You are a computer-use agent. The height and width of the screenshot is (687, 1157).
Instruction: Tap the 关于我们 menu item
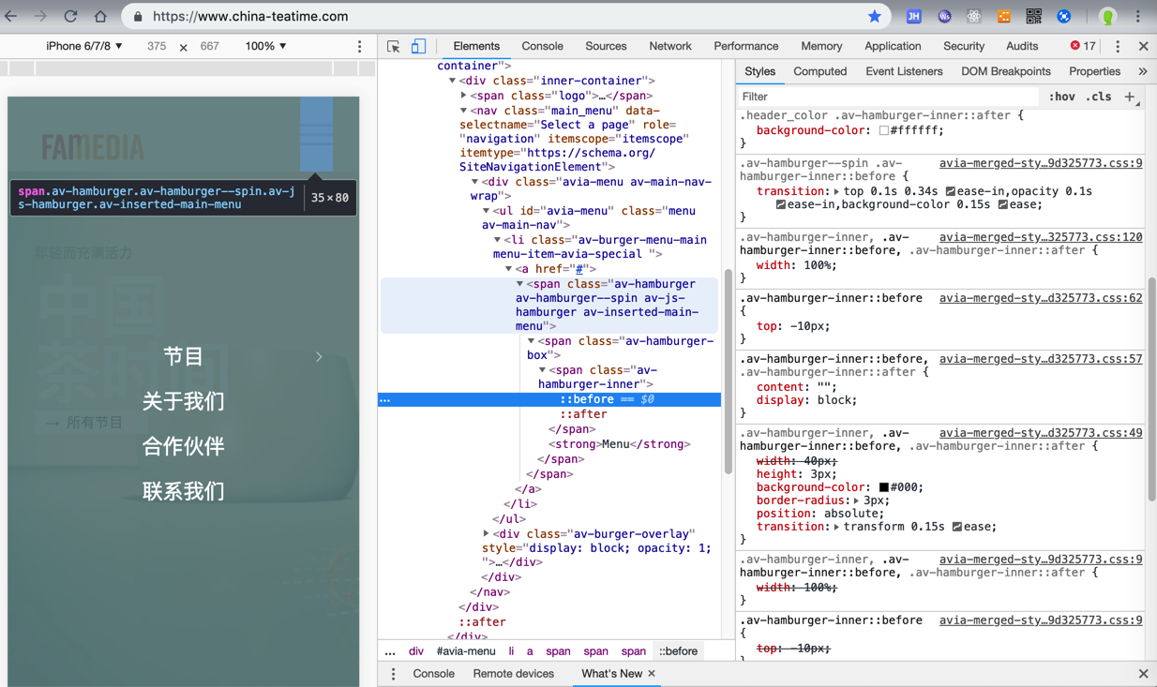[183, 401]
